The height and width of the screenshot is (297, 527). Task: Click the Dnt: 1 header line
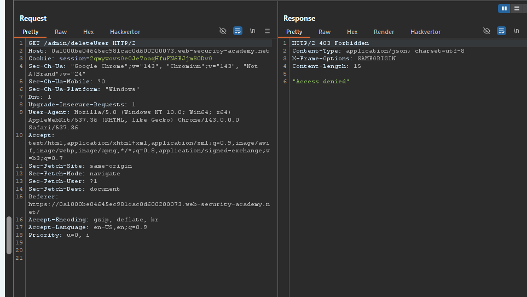coord(39,97)
